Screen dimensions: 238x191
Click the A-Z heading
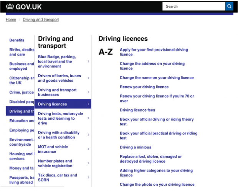pos(106,52)
